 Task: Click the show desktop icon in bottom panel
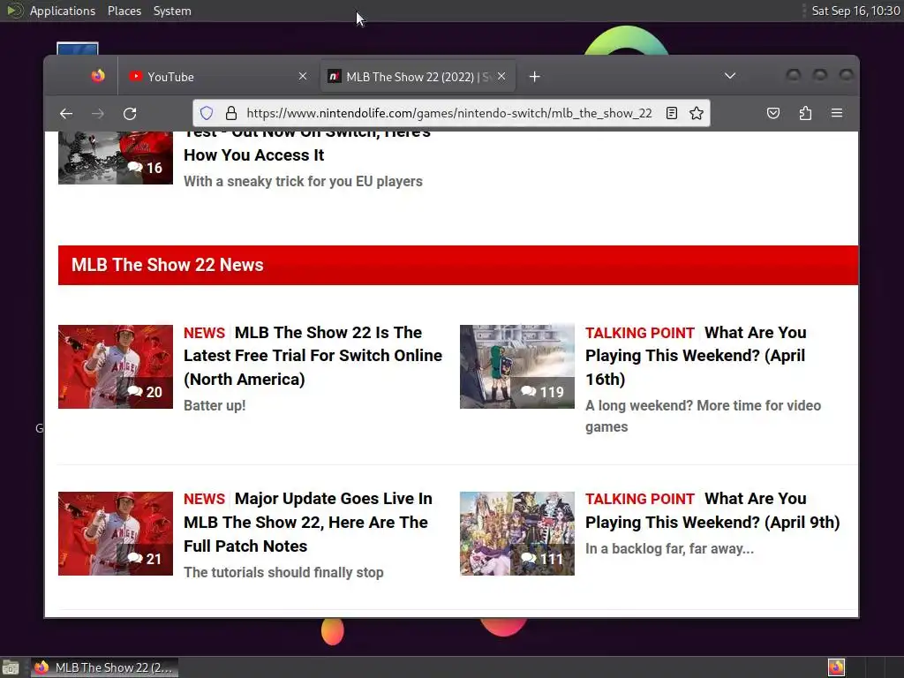point(11,667)
